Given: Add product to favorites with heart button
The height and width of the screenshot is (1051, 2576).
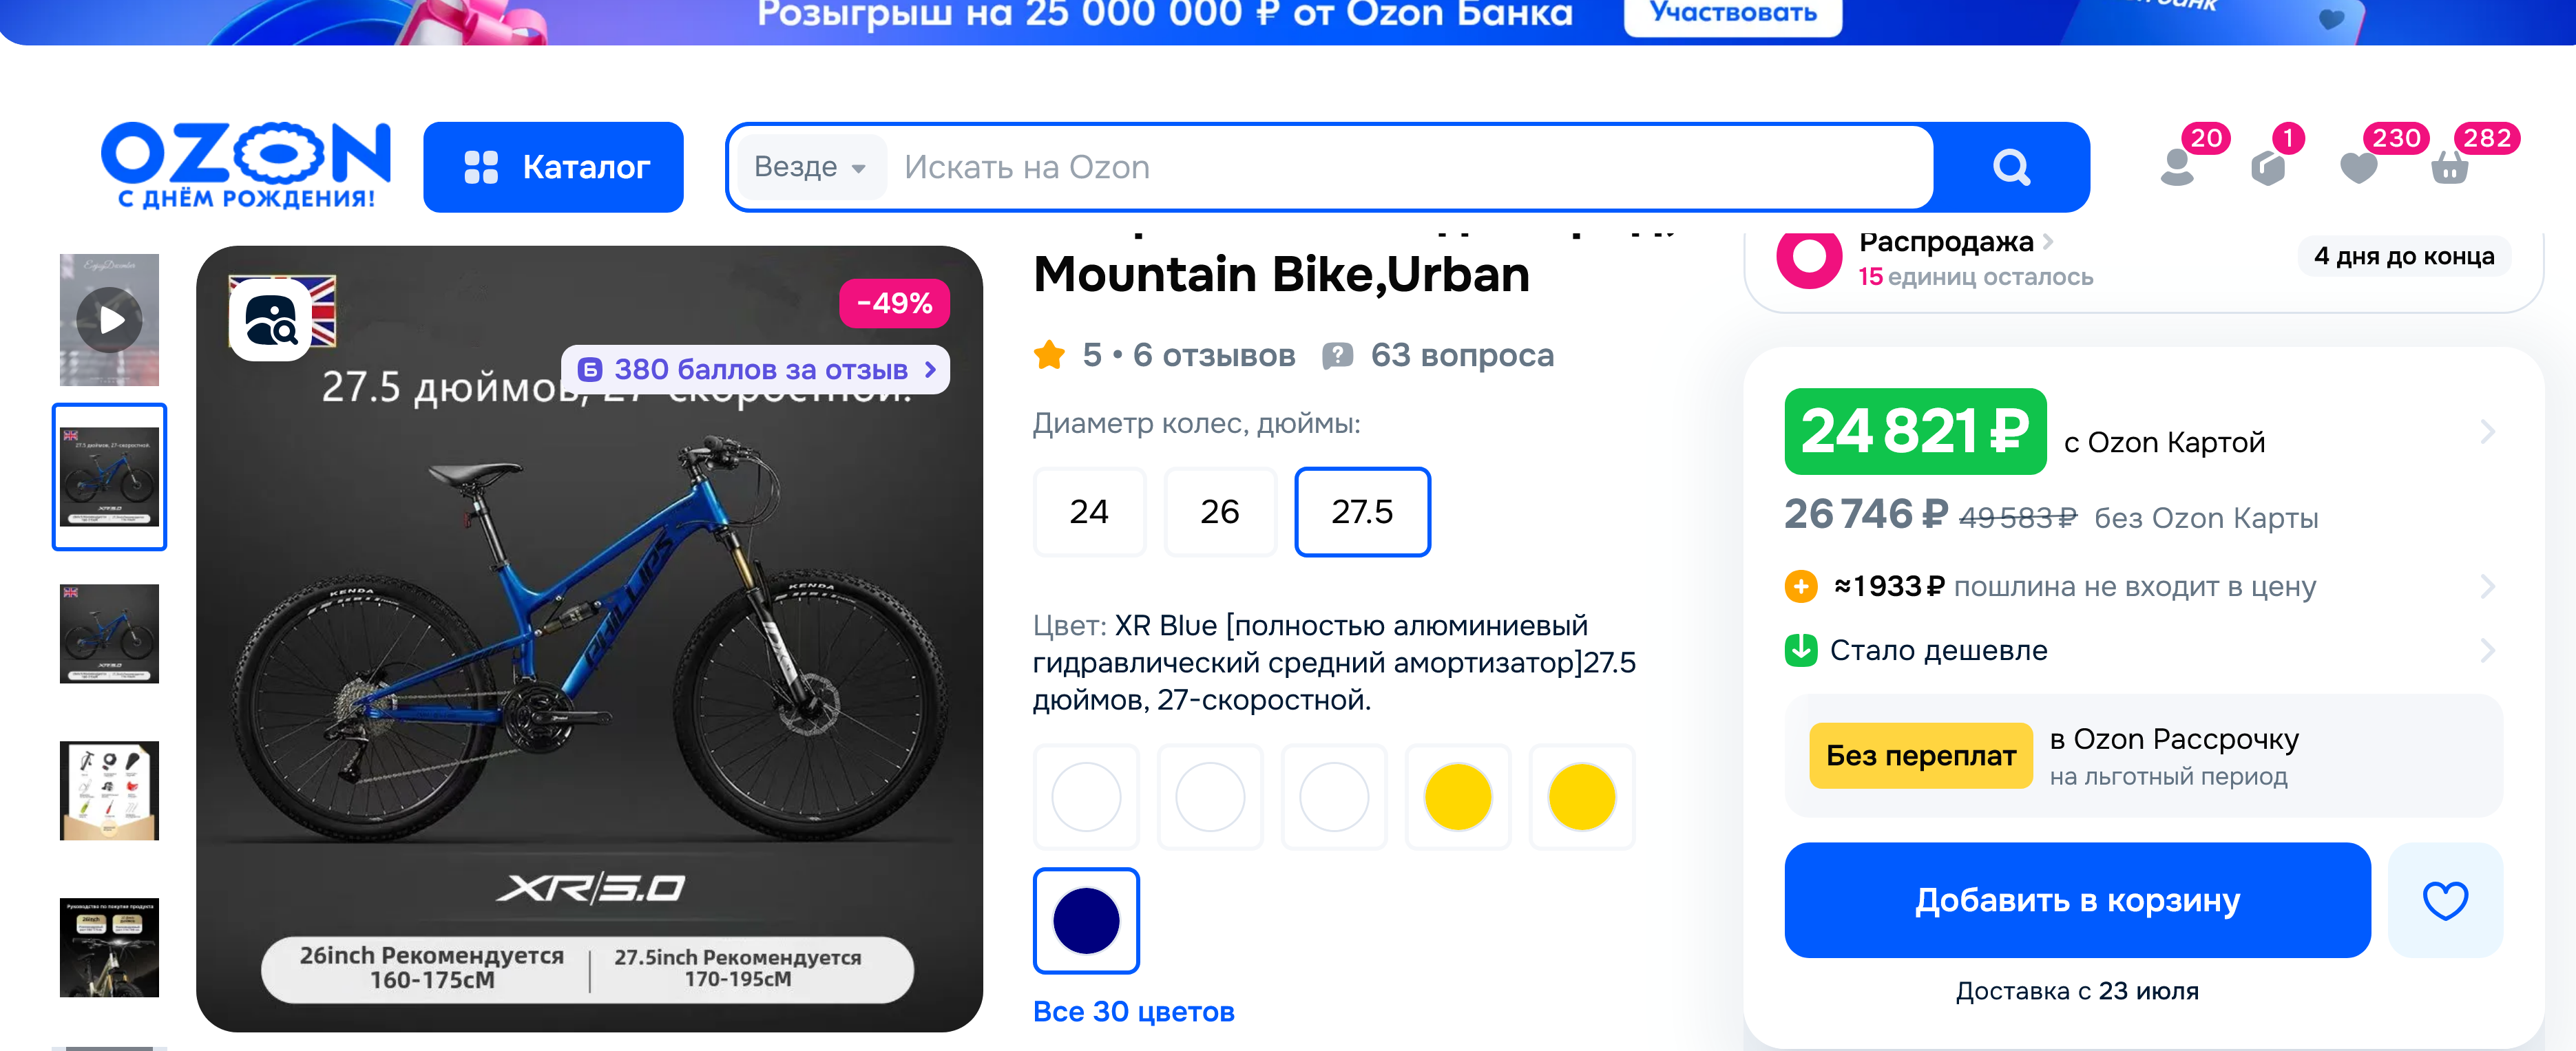Looking at the screenshot, I should pyautogui.click(x=2445, y=900).
